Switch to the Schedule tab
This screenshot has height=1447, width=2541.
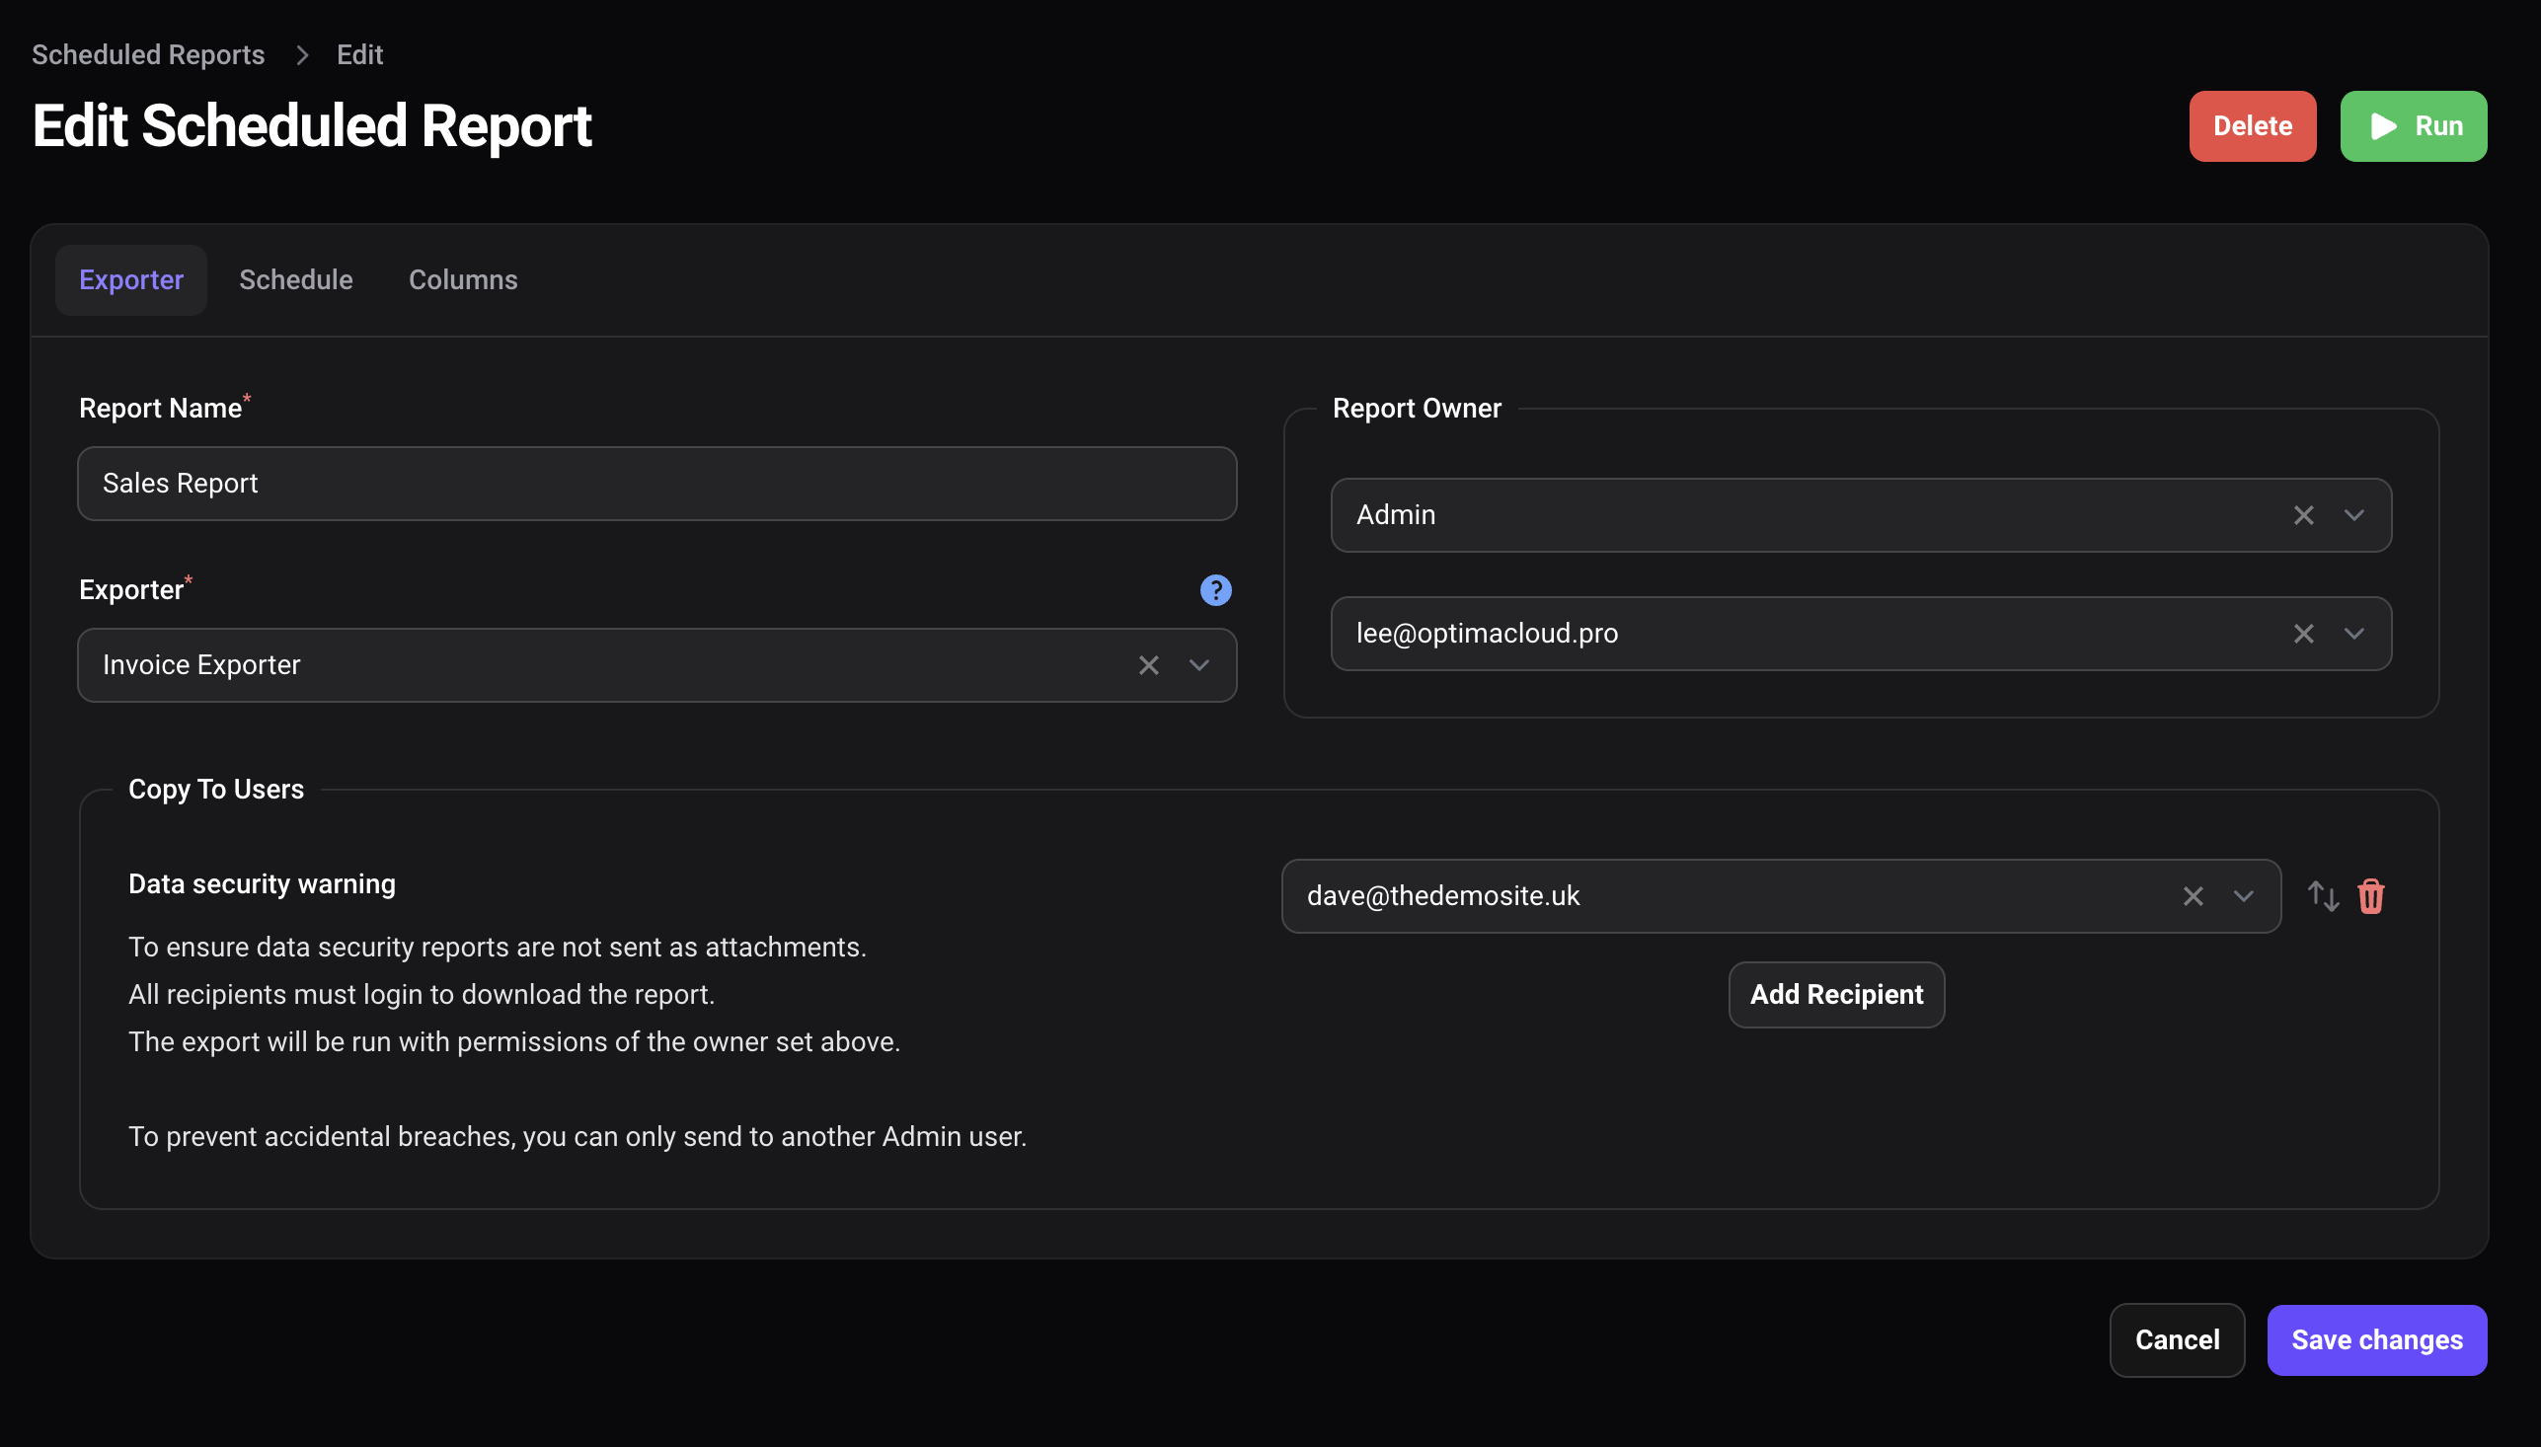295,279
